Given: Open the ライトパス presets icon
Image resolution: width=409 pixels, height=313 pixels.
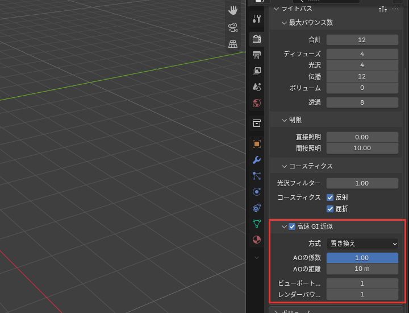Looking at the screenshot, I should point(383,9).
